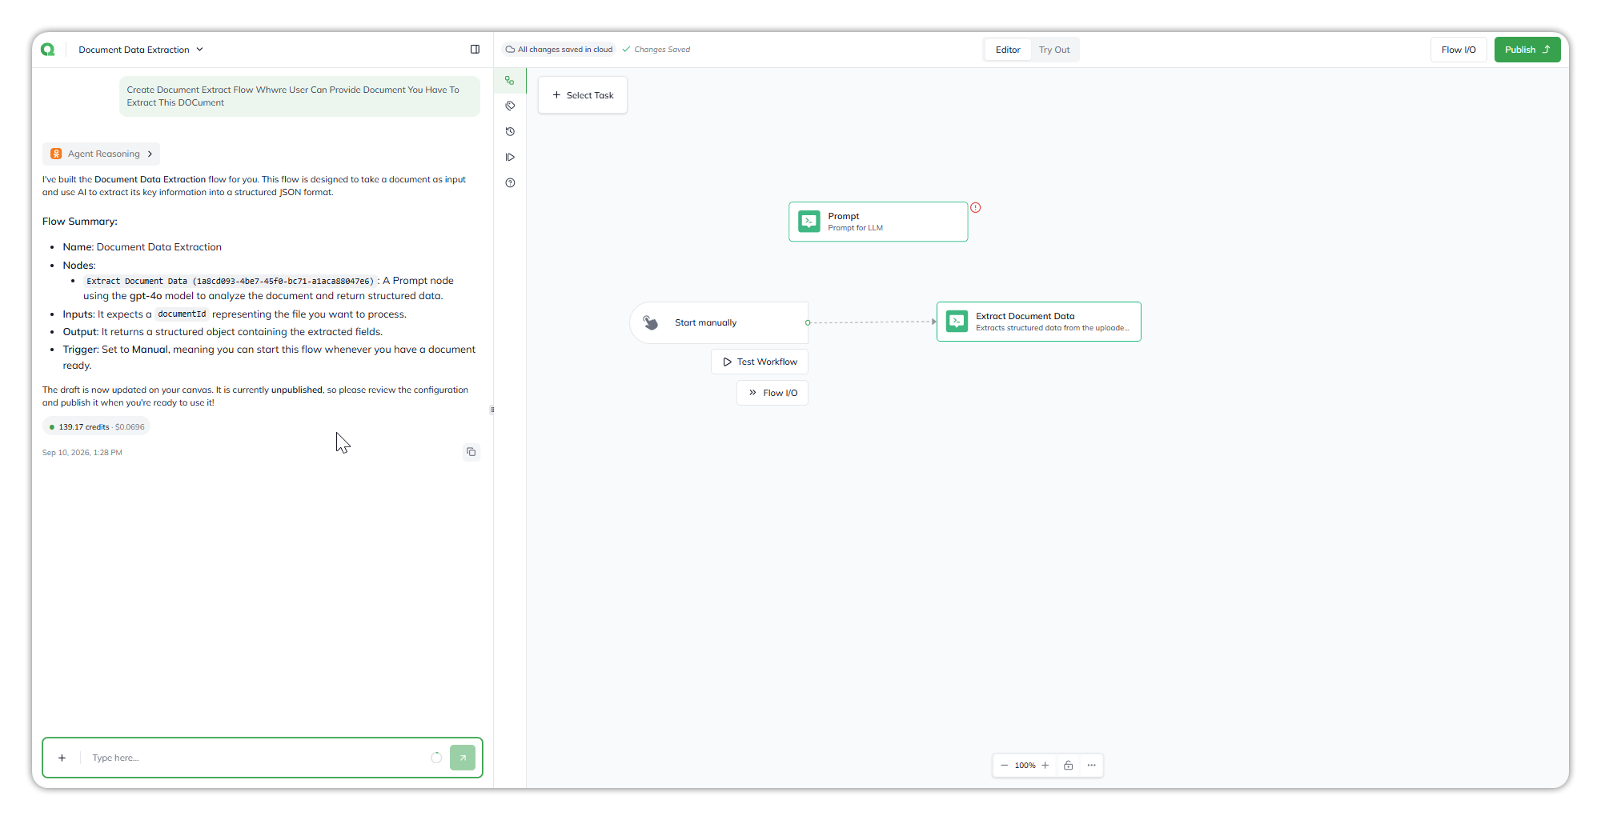
Task: Click the panel divider resize handle
Action: coord(492,410)
